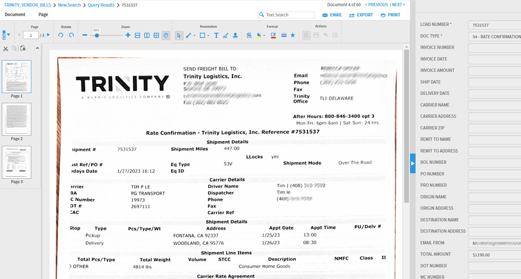Select the rectangle annotation tool

(x=202, y=35)
